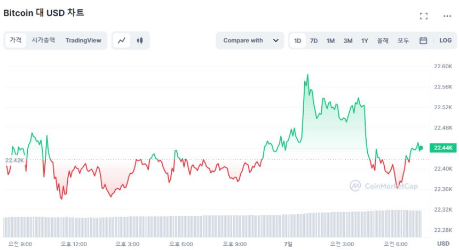Screen dimensions: 459x250
Task: Select the 1D time range
Action: tap(298, 41)
